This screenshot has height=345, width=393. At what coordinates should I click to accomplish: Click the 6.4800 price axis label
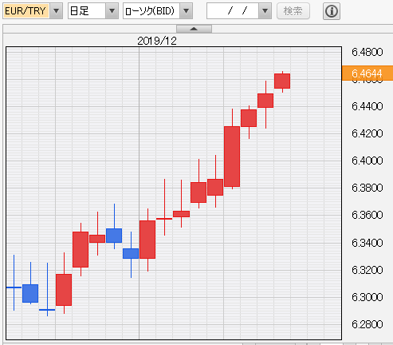367,52
